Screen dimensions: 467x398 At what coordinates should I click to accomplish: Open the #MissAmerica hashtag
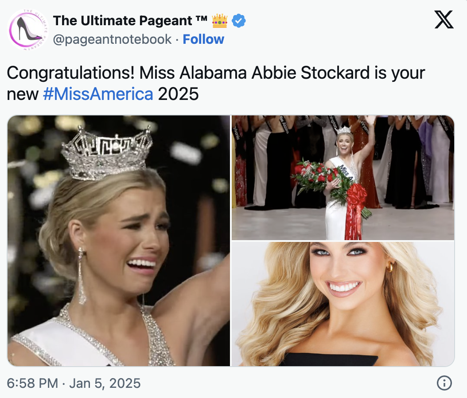click(98, 94)
